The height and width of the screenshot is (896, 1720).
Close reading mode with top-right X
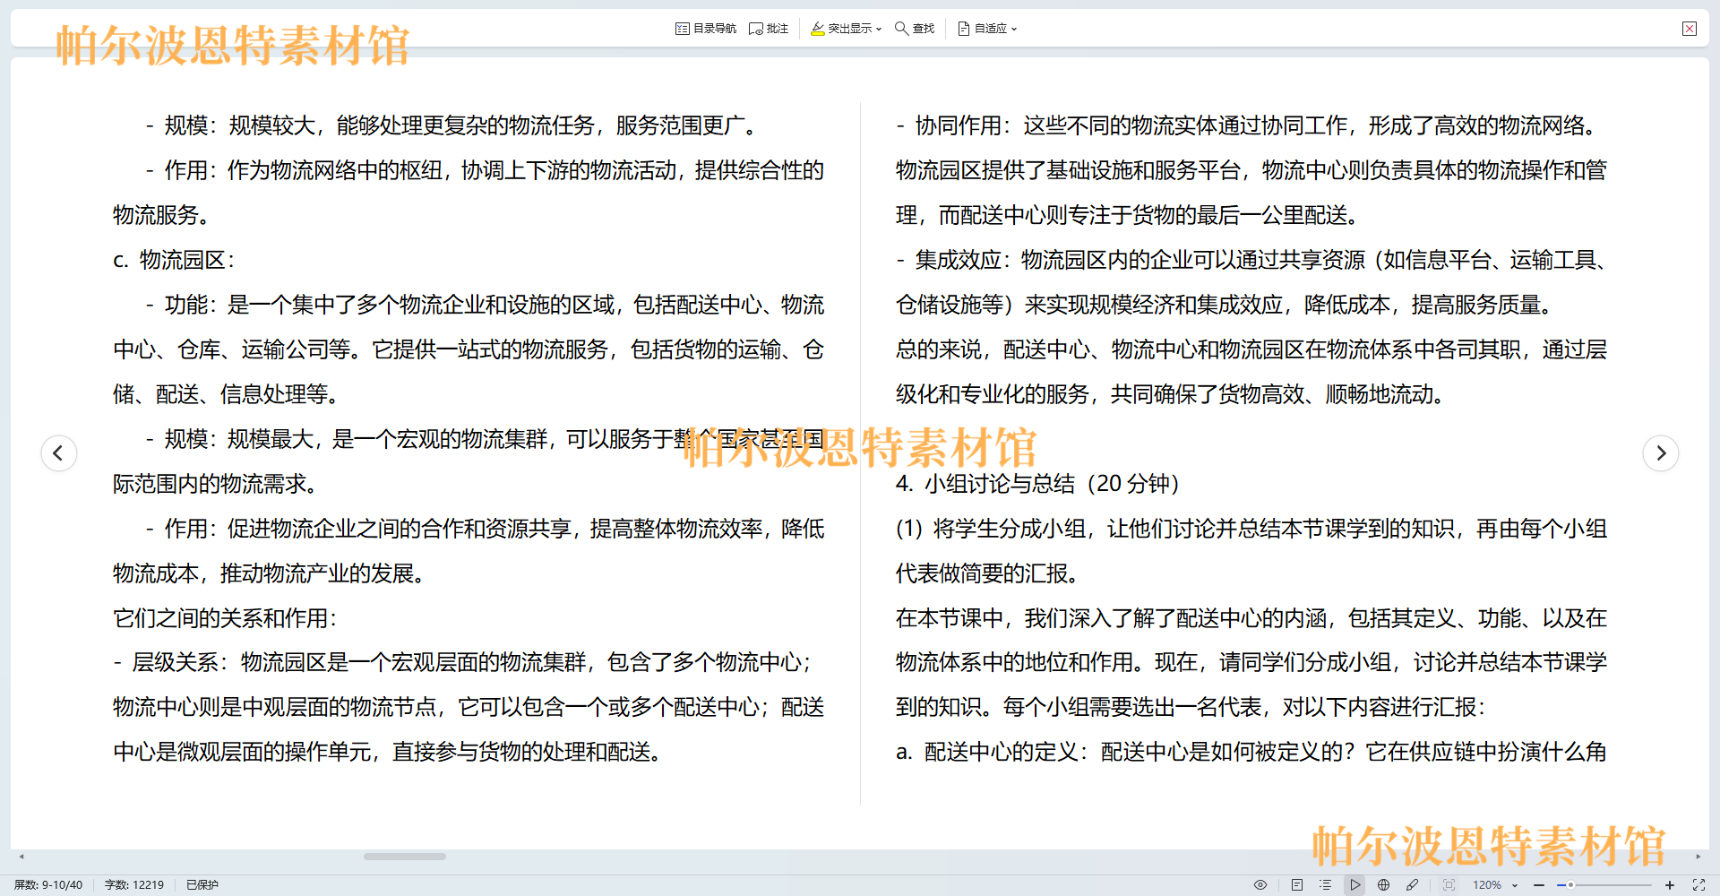click(x=1690, y=29)
